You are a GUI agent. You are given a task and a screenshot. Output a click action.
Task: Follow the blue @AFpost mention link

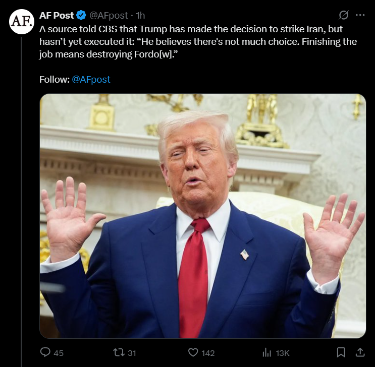coord(91,79)
